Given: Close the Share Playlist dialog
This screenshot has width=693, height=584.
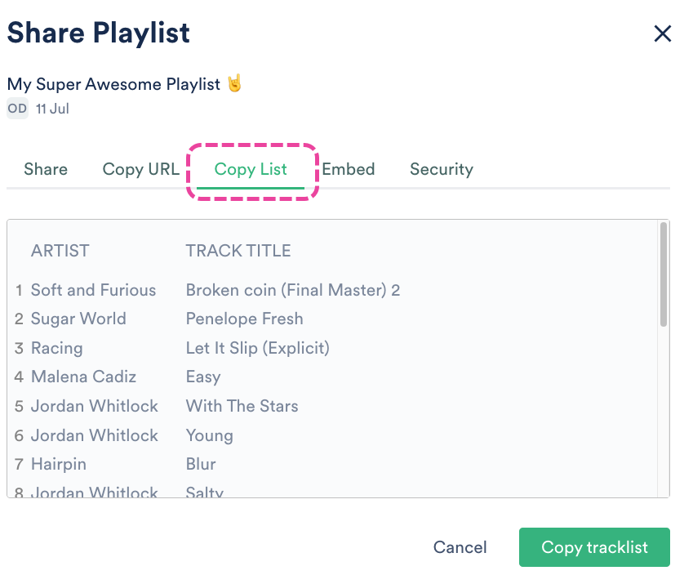Looking at the screenshot, I should 662,33.
